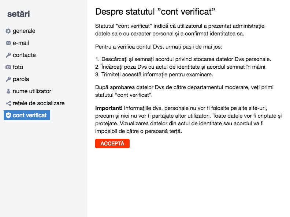Select the highlighted cont verificat tab
The width and height of the screenshot is (290, 217).
(27, 115)
